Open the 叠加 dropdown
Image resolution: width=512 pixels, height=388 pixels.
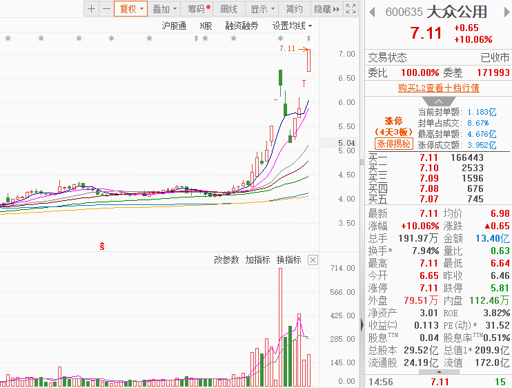tap(164, 9)
